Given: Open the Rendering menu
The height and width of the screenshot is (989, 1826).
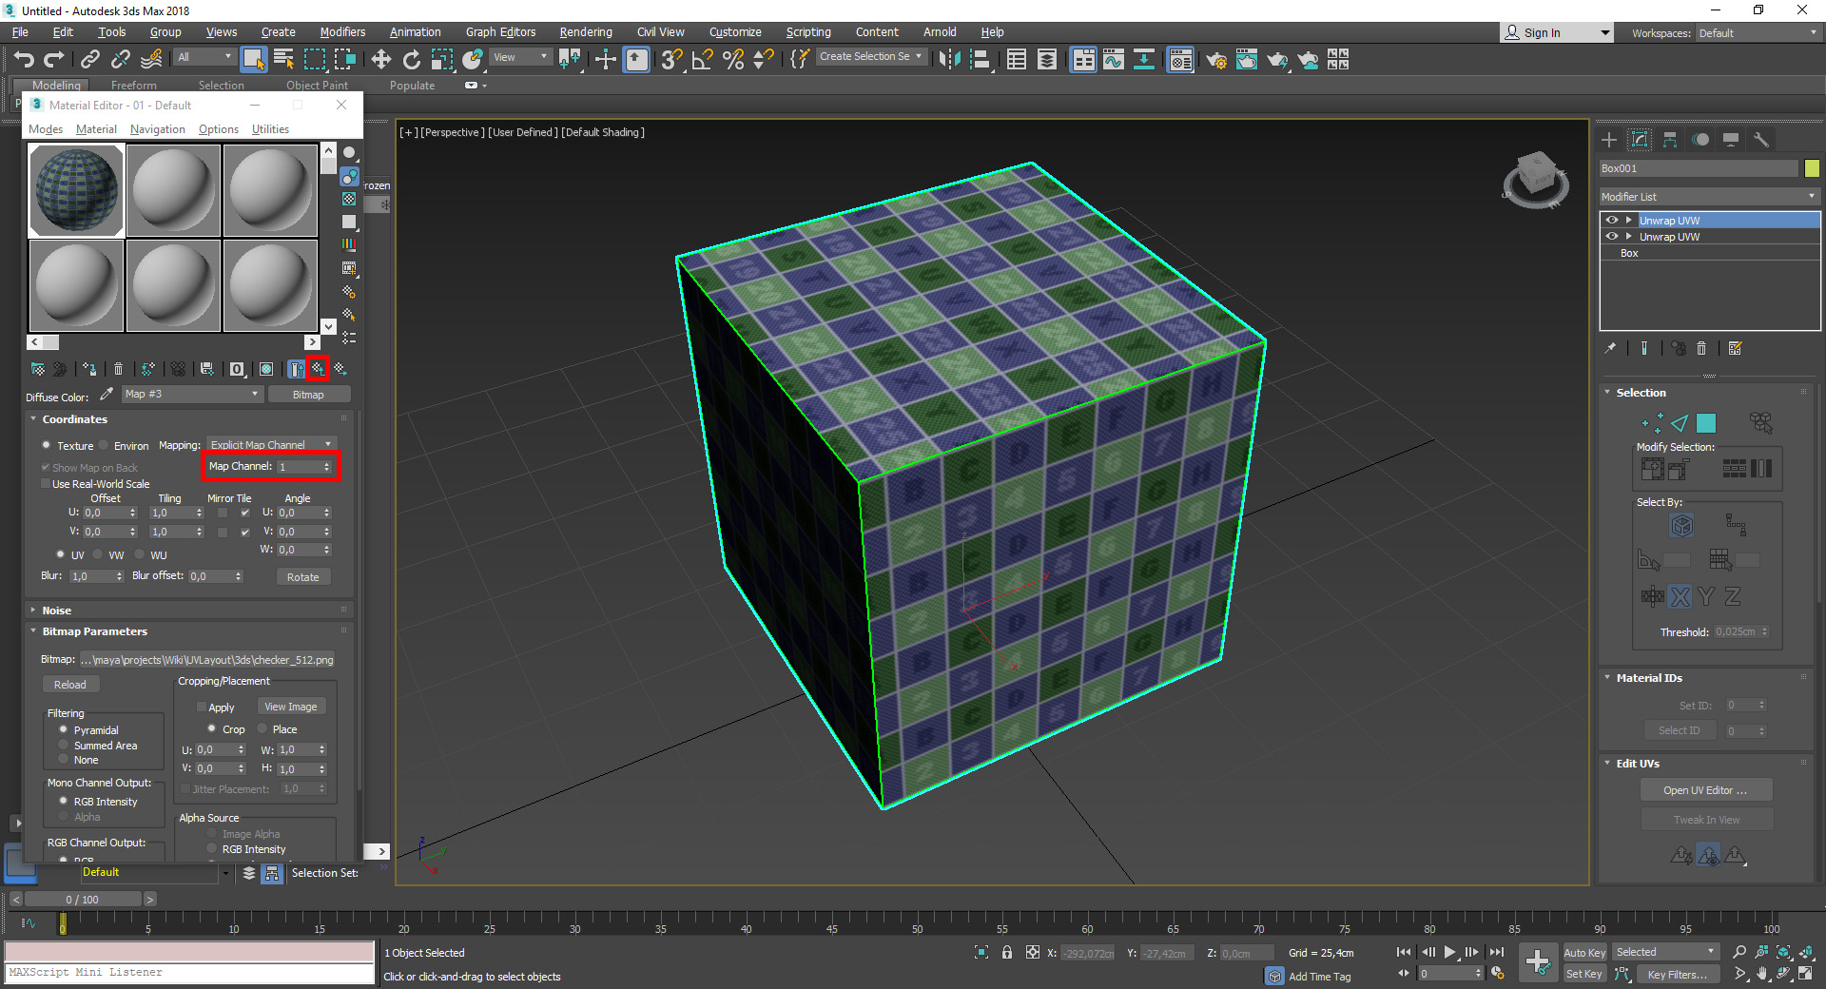Looking at the screenshot, I should pyautogui.click(x=585, y=32).
